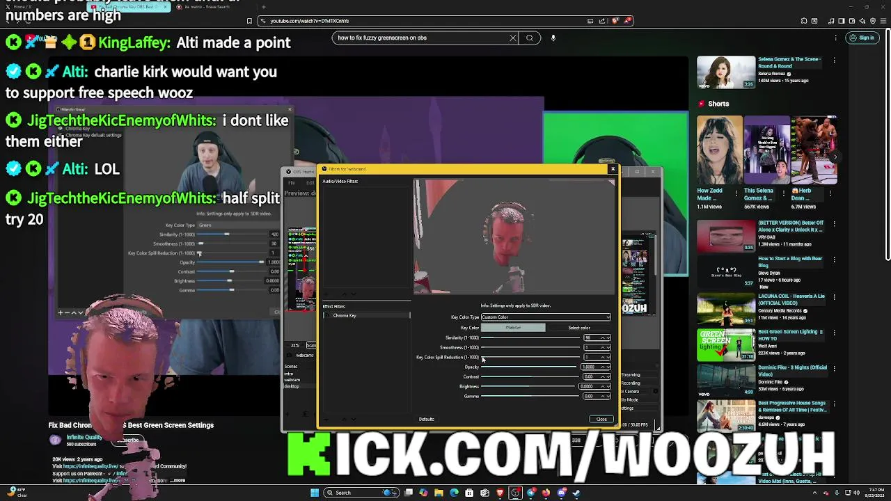This screenshot has height=501, width=891.
Task: Open the Key Color Type dropdown
Action: 546,317
